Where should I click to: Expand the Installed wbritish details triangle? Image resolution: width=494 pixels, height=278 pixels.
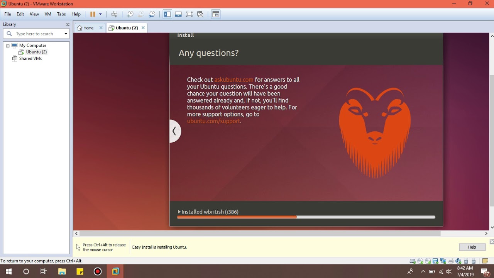click(179, 212)
